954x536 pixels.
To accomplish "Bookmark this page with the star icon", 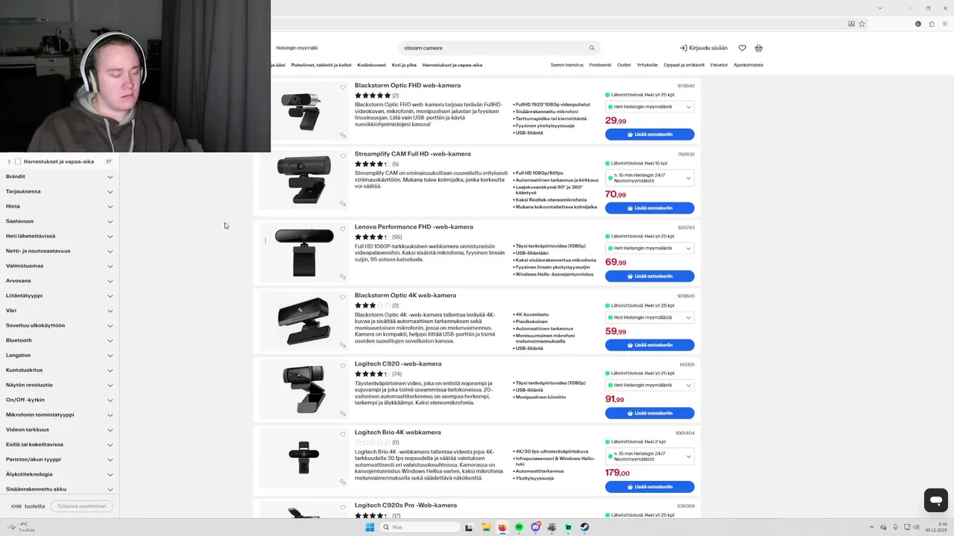I will click(862, 24).
